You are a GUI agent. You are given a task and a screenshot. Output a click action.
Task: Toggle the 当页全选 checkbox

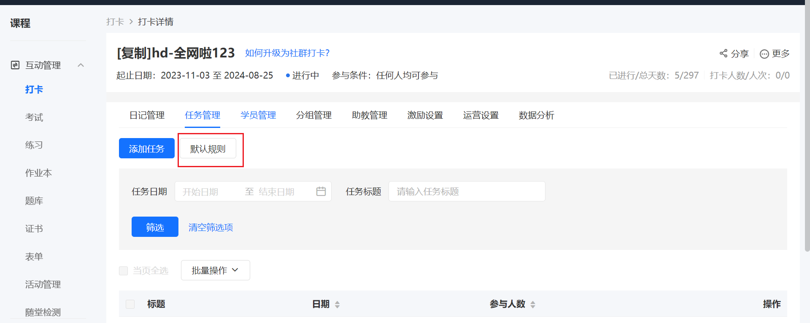pyautogui.click(x=123, y=271)
